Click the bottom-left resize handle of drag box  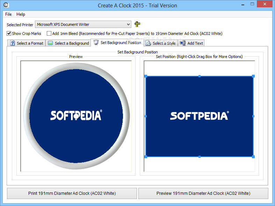coord(146,157)
